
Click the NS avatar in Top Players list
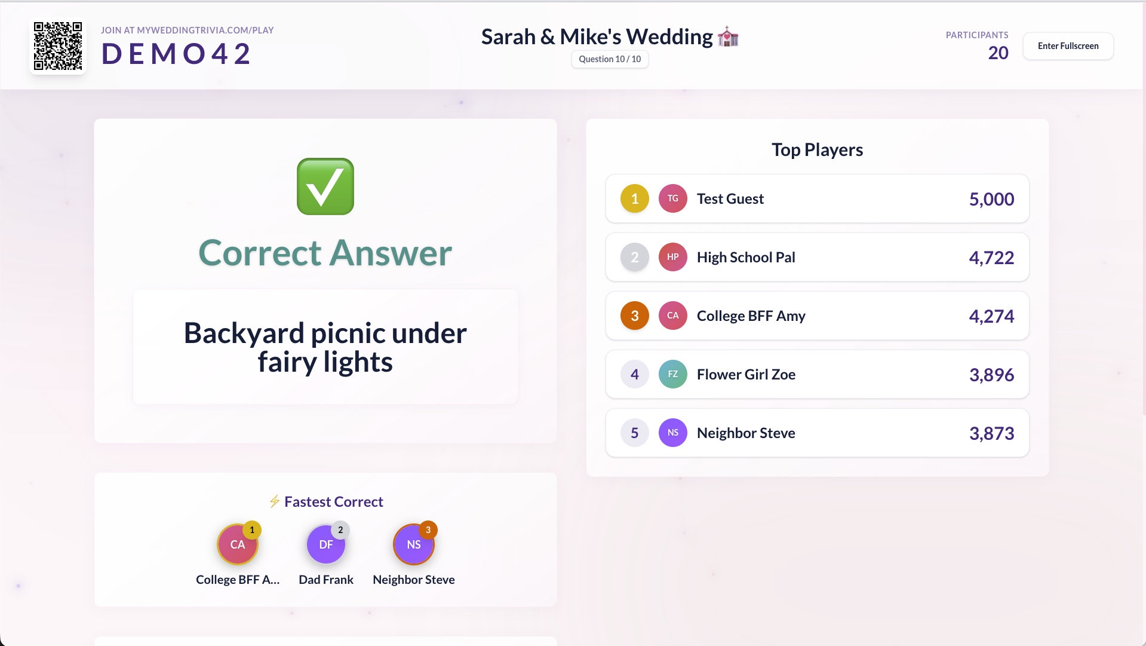672,433
